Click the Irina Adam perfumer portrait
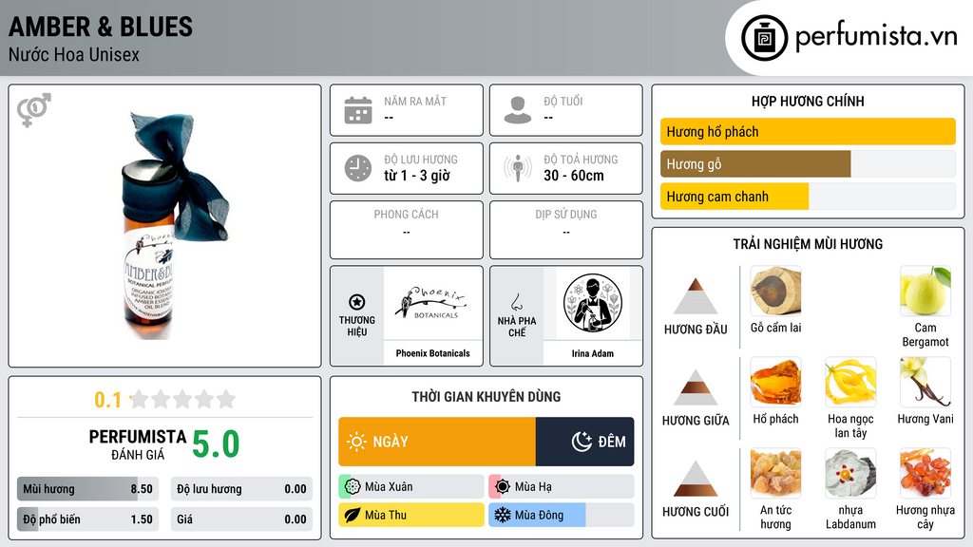 coord(593,303)
